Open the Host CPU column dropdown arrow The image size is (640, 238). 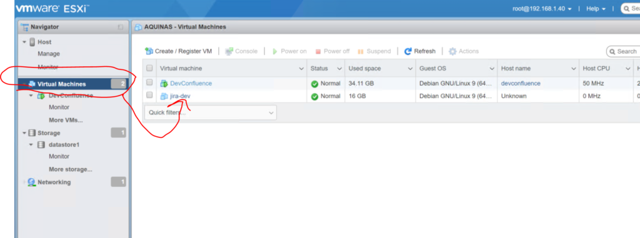pyautogui.click(x=627, y=69)
